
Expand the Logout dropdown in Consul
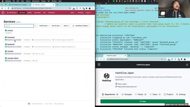tap(89, 12)
